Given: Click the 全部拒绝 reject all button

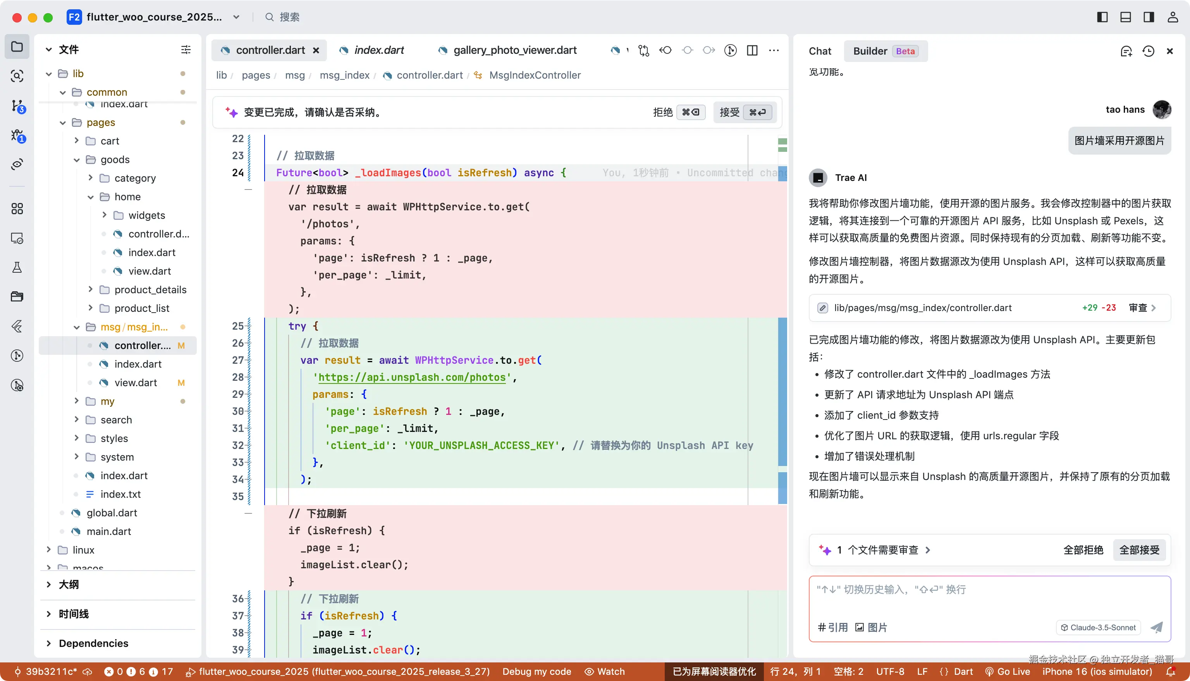Looking at the screenshot, I should (x=1083, y=550).
